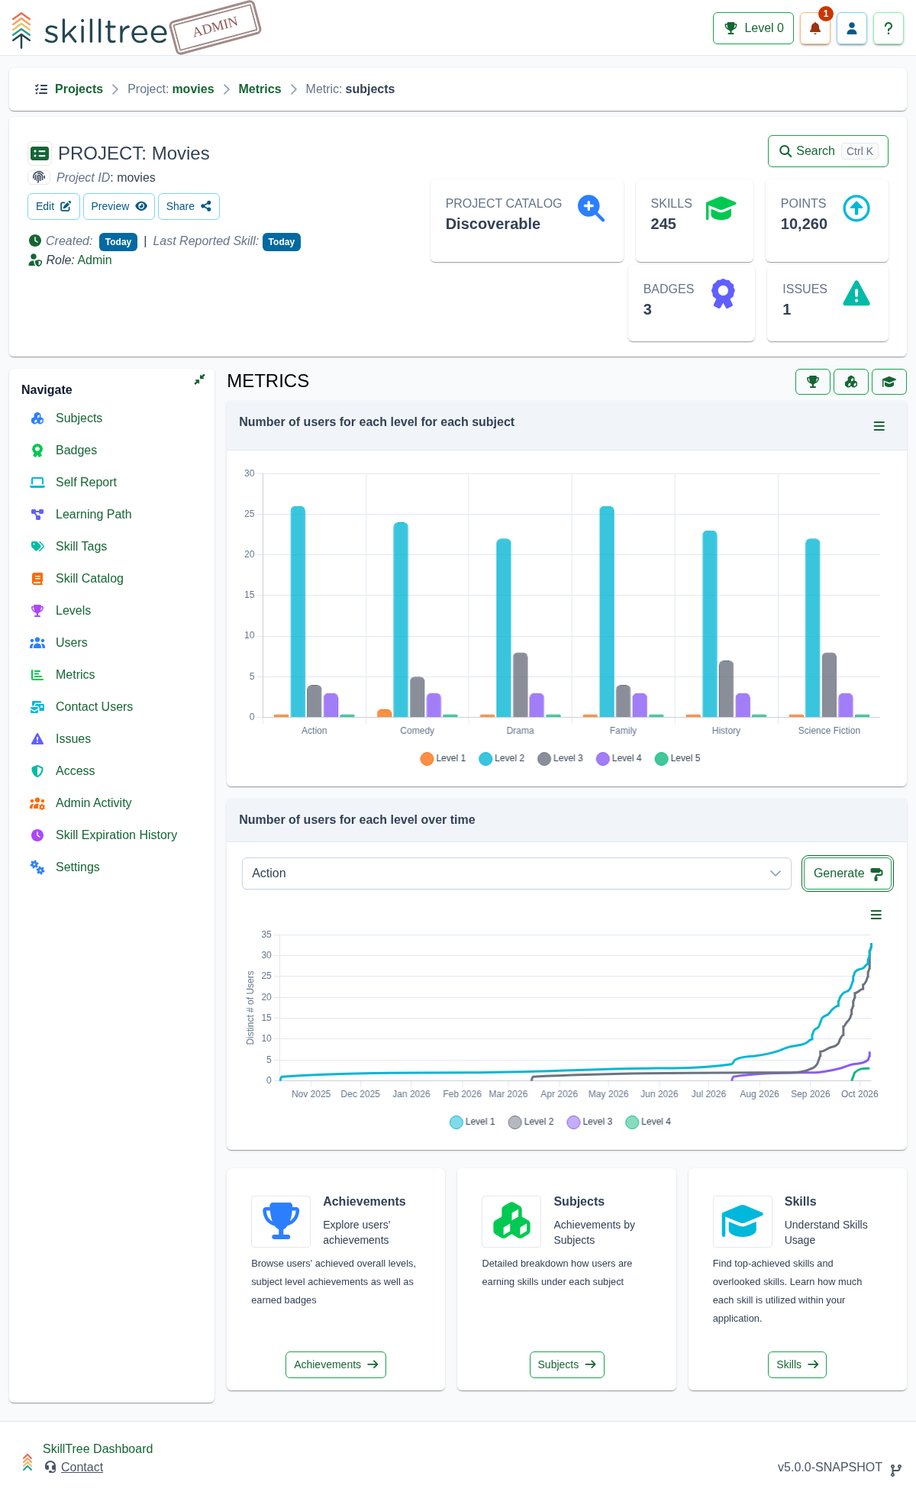Click the Edit project button
The height and width of the screenshot is (1495, 916).
point(53,206)
